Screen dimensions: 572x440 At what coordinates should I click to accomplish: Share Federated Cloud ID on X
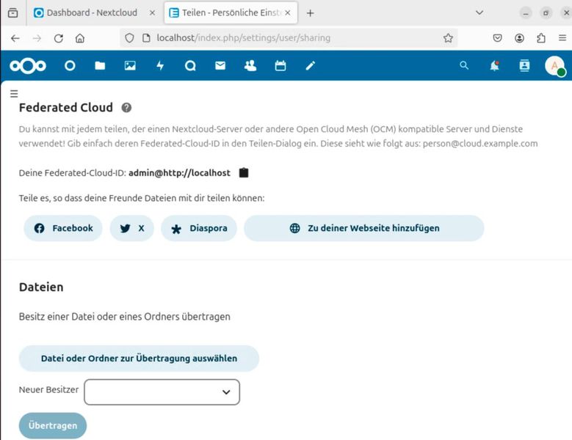pyautogui.click(x=131, y=228)
